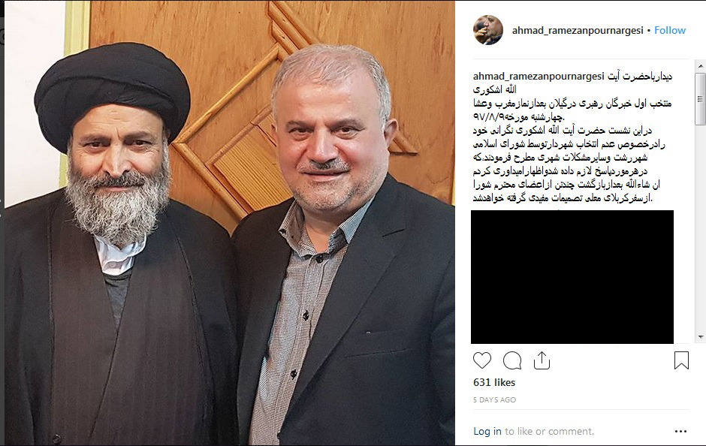Screen dimensions: 706x446
Task: Open ahmad_ramezanpournargesi username in header
Action: click(x=578, y=30)
